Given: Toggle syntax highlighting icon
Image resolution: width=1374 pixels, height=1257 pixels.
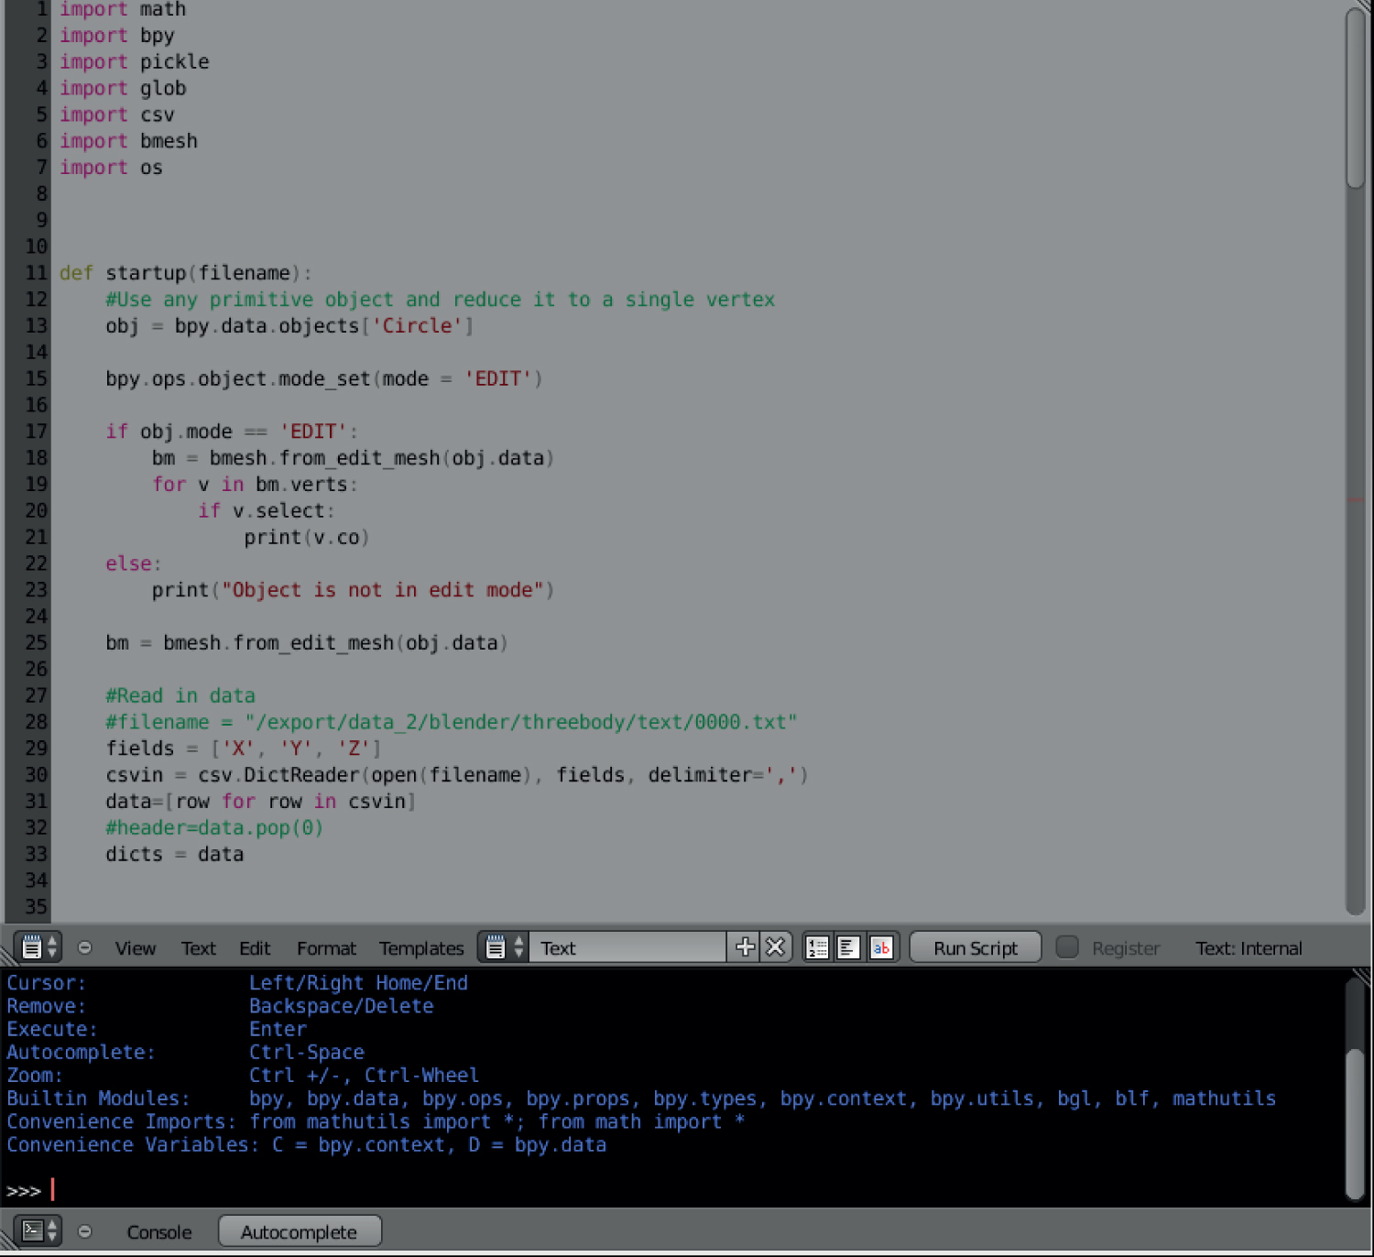Looking at the screenshot, I should pos(881,947).
